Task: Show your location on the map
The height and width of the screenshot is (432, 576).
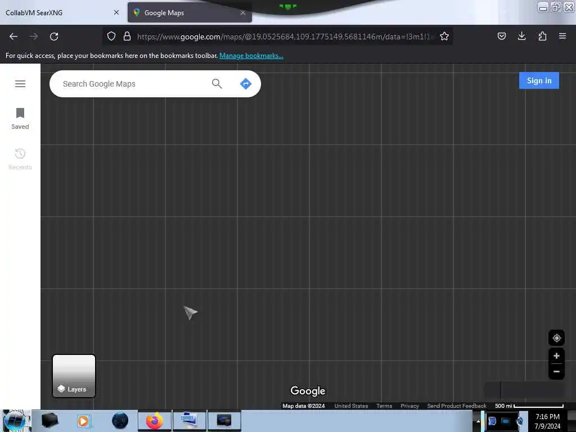Action: click(x=556, y=338)
